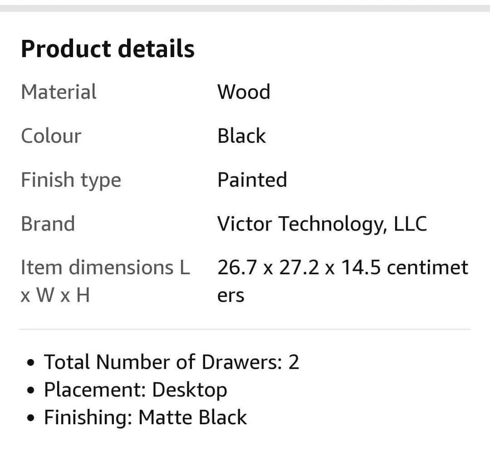Select the Colour label
The width and height of the screenshot is (490, 461).
point(51,136)
